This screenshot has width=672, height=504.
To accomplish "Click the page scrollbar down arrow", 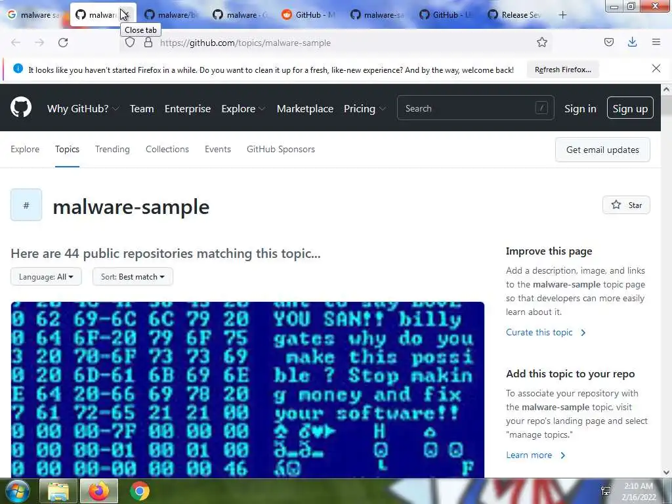I will click(x=667, y=472).
